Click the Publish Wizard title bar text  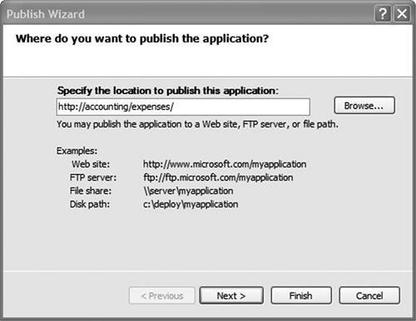point(46,14)
